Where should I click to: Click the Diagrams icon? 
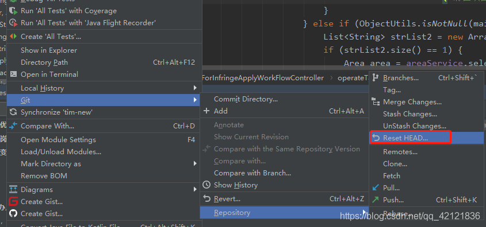pyautogui.click(x=13, y=189)
